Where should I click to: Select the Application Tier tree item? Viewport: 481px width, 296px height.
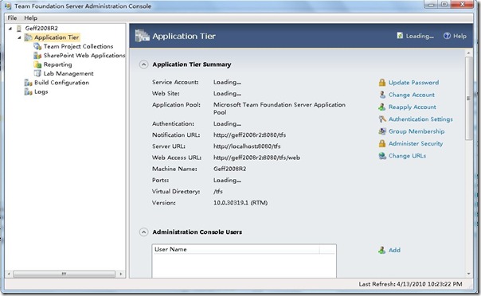click(57, 37)
